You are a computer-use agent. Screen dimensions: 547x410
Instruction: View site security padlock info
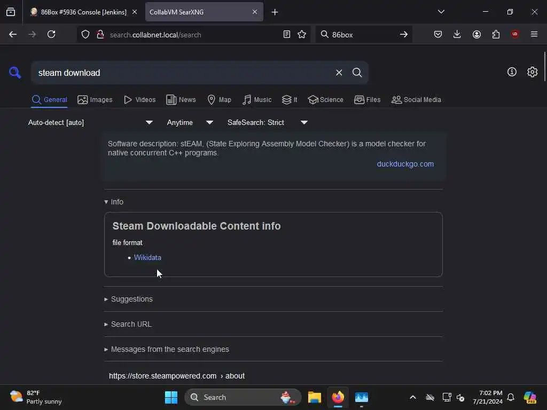(x=100, y=35)
